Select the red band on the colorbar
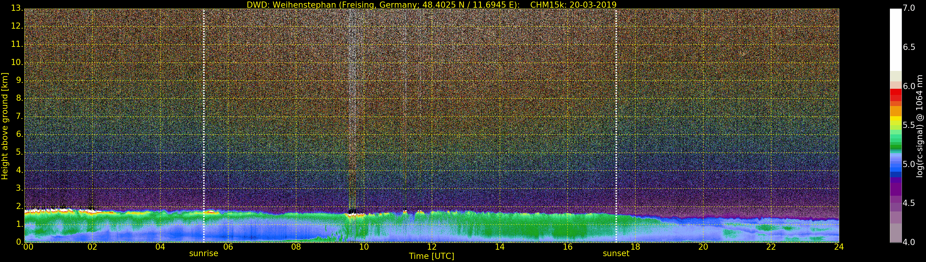The width and height of the screenshot is (926, 262). point(895,95)
